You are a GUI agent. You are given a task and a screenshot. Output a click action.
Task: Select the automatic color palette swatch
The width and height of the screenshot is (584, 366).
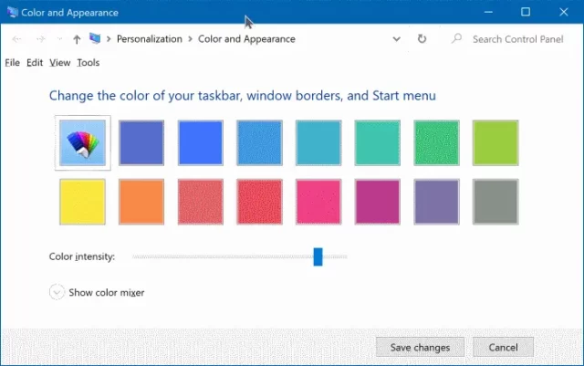point(82,142)
